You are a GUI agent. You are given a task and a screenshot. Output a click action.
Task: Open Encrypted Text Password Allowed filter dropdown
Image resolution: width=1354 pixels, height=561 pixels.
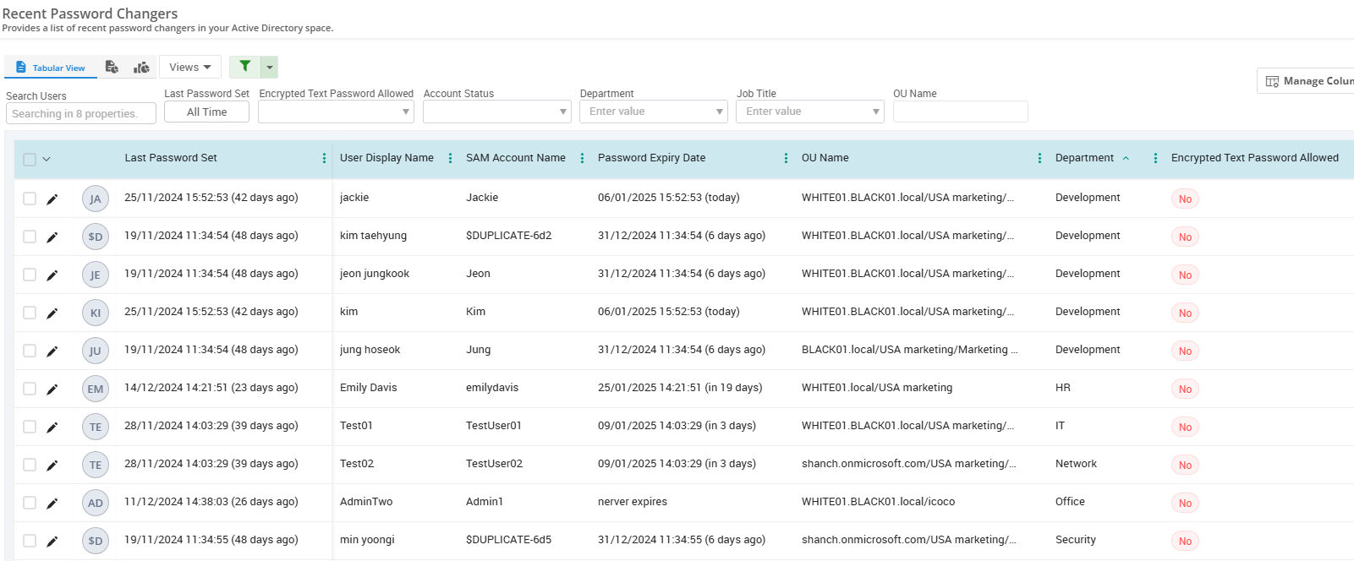[336, 112]
